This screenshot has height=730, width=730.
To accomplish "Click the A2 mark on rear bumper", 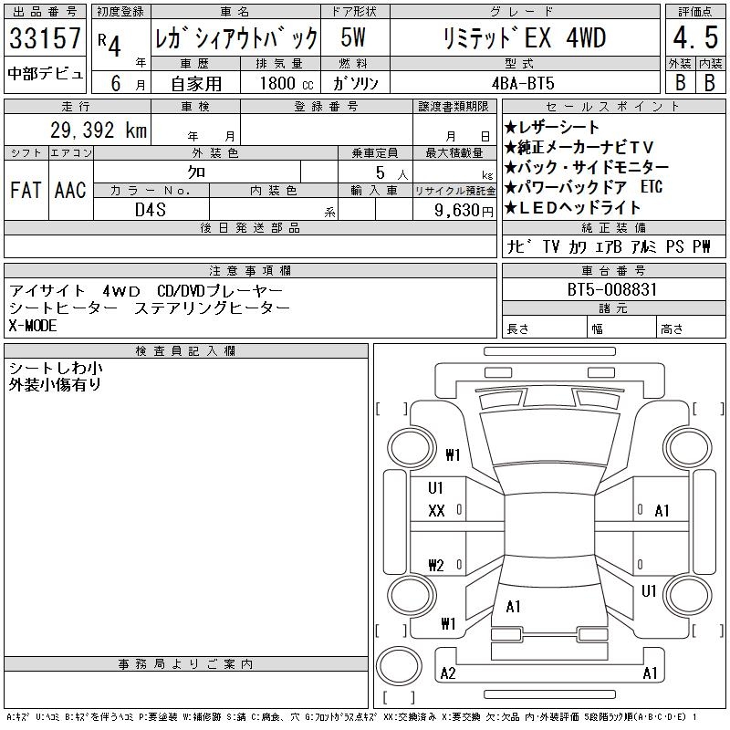I will point(448,673).
